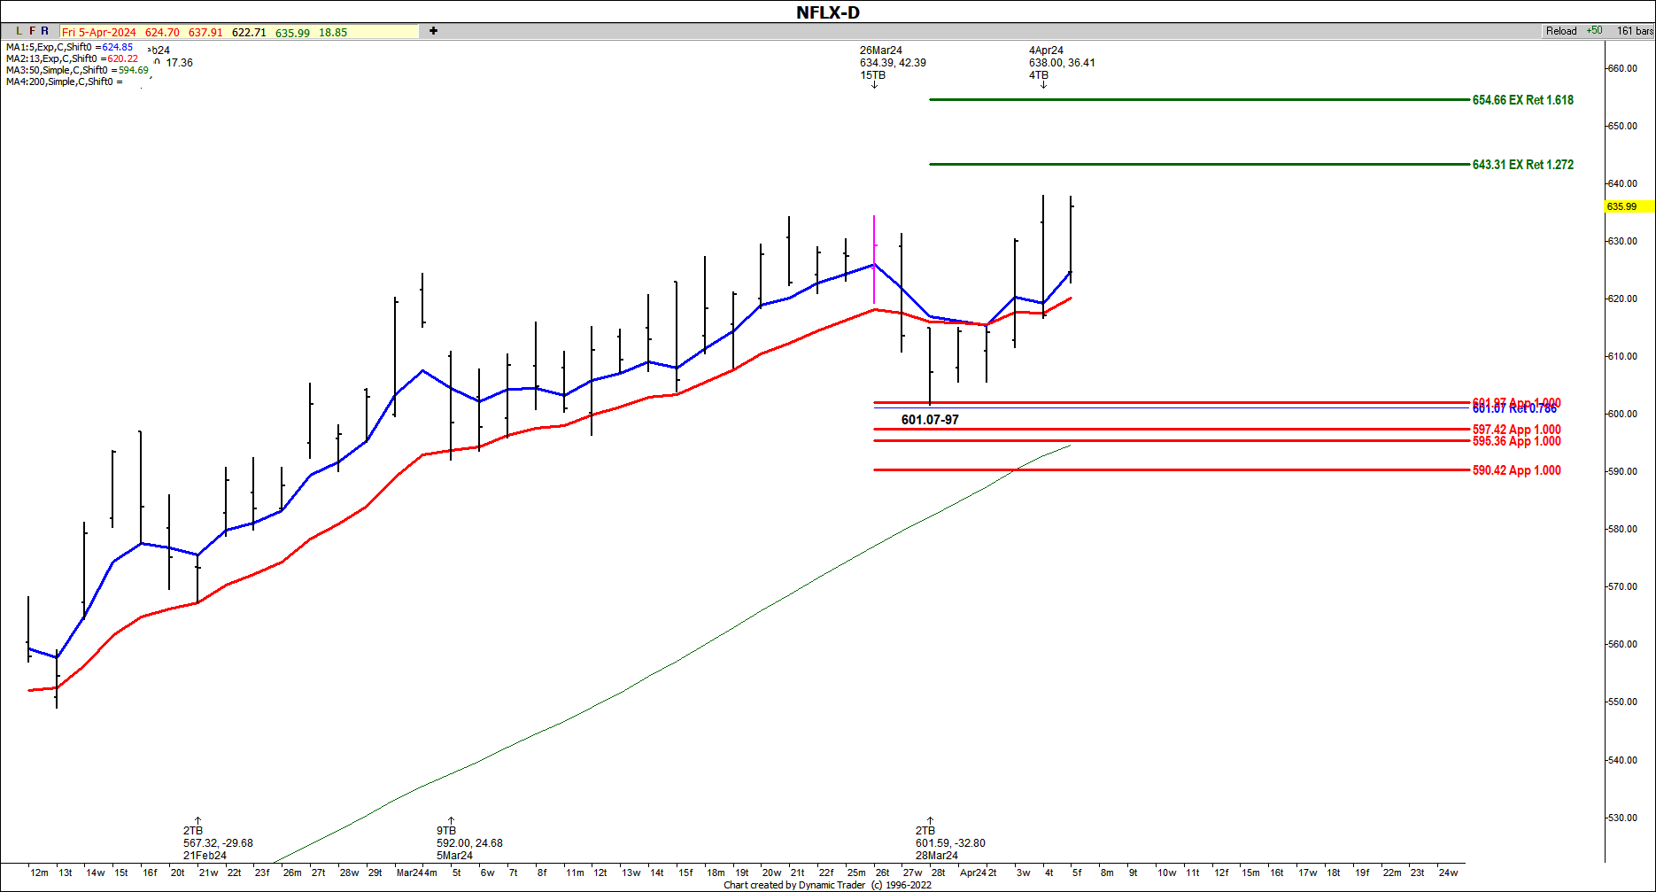Click the 24w label on date axis
1656x892 pixels.
[1448, 873]
